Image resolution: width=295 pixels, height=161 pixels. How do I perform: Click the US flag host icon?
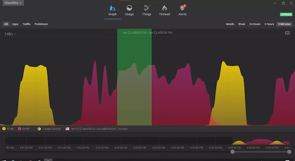pos(67,129)
